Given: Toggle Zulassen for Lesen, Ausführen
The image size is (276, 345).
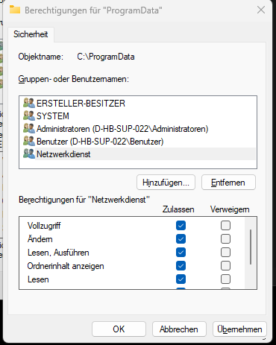Looking at the screenshot, I should 181,253.
